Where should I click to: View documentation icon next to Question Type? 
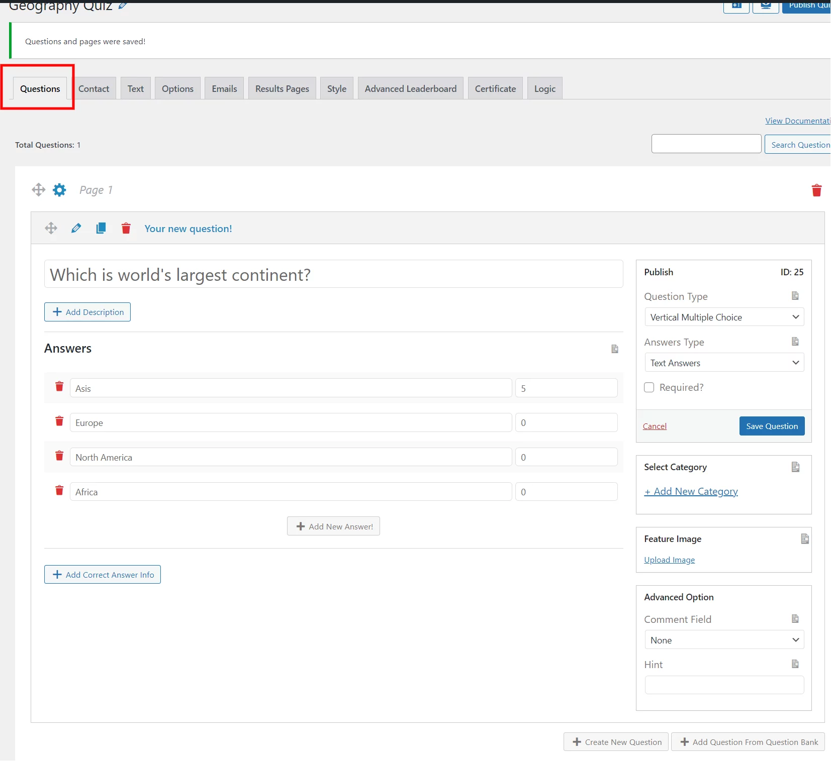[x=795, y=296]
